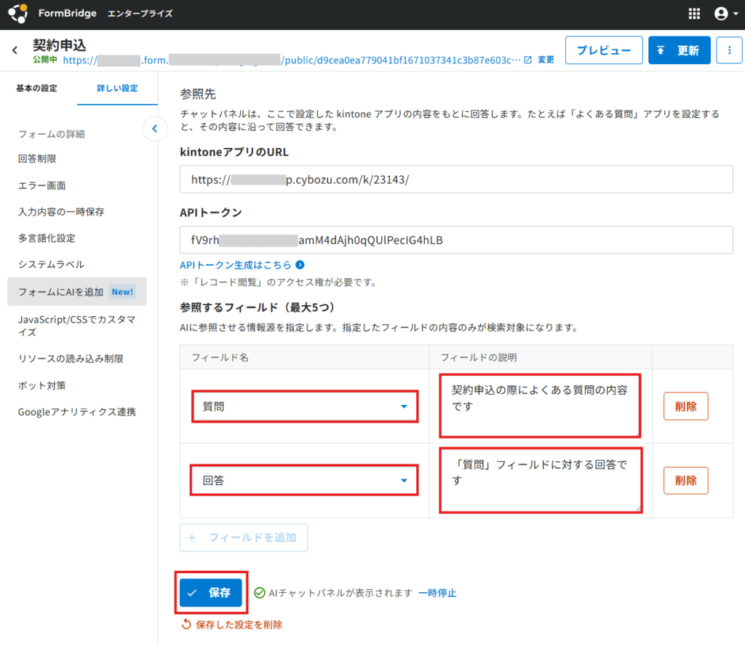Click the プレビュー button
The image size is (745, 646).
(604, 50)
